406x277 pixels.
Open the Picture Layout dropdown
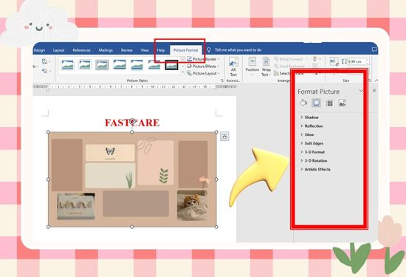(203, 74)
